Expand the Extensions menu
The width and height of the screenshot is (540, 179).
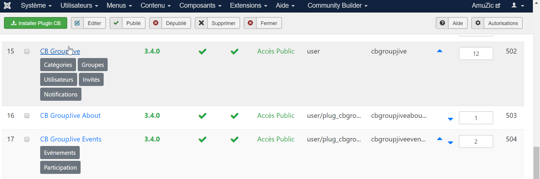point(248,5)
